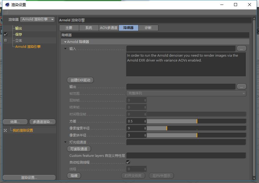The image size is (259, 183).
Task: Open the AOV多通道 tab
Action: [109, 28]
